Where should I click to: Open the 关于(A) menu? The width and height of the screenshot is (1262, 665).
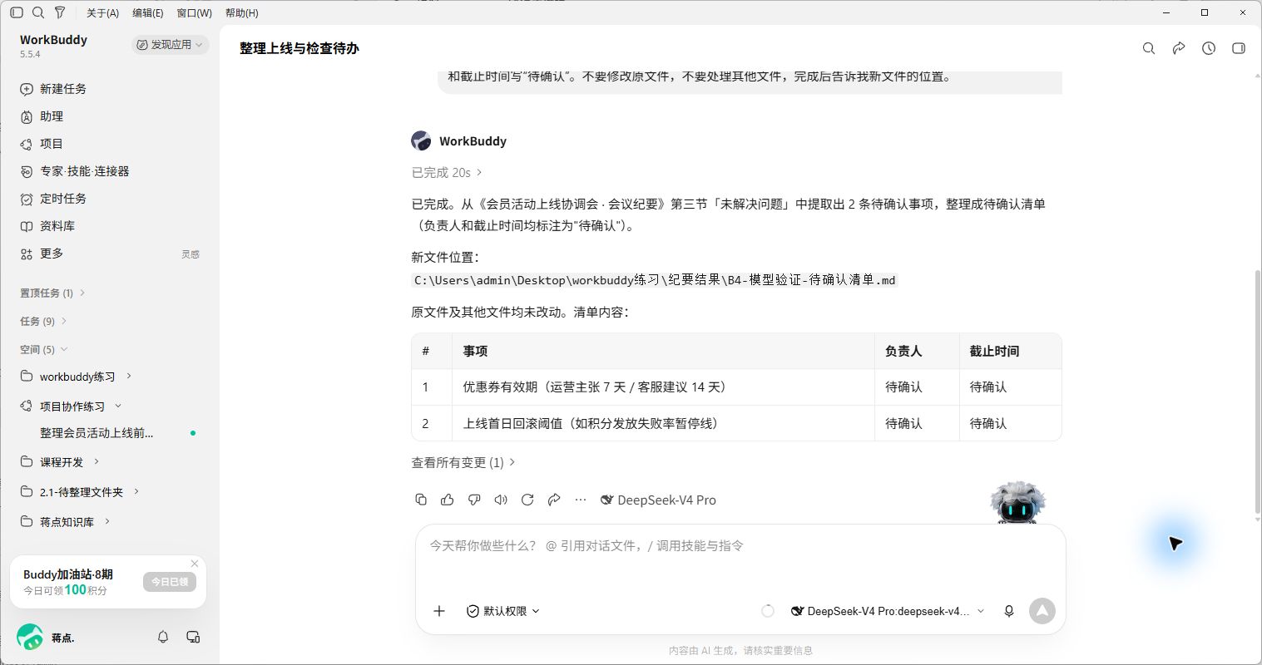pyautogui.click(x=103, y=12)
